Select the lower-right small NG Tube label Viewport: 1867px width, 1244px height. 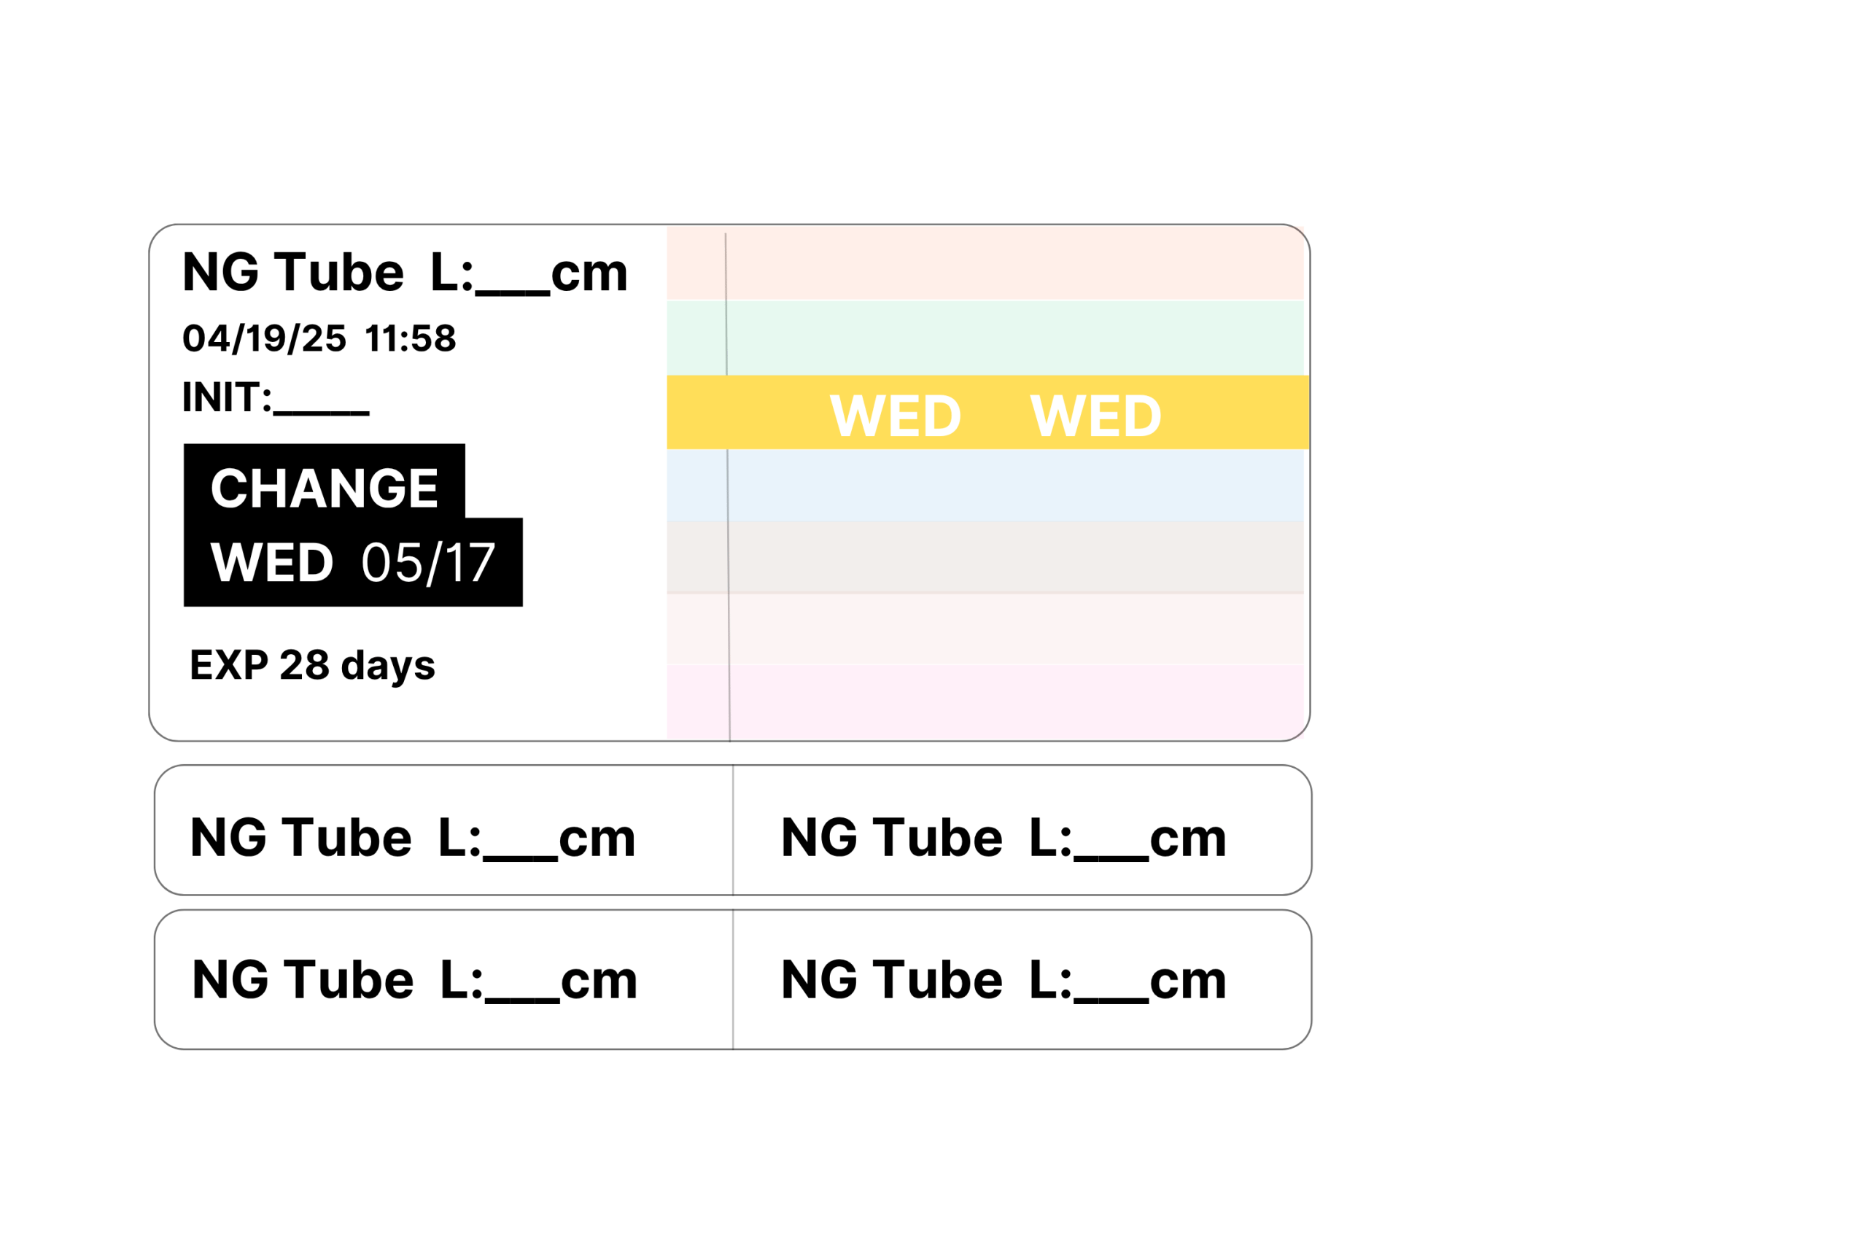pos(1022,980)
